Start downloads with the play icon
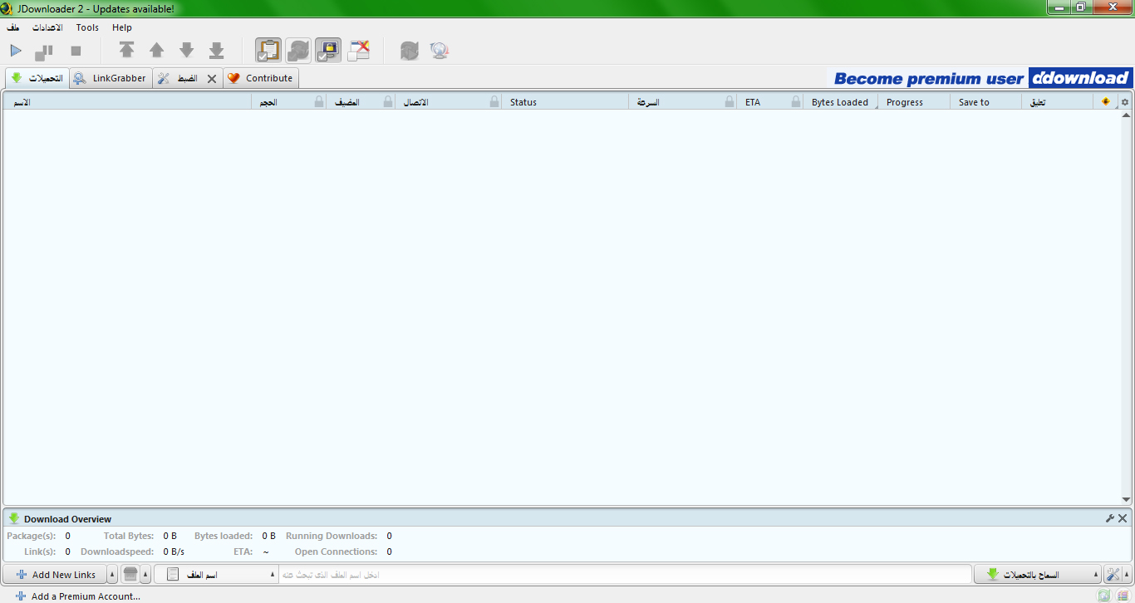This screenshot has width=1135, height=603. click(x=16, y=51)
